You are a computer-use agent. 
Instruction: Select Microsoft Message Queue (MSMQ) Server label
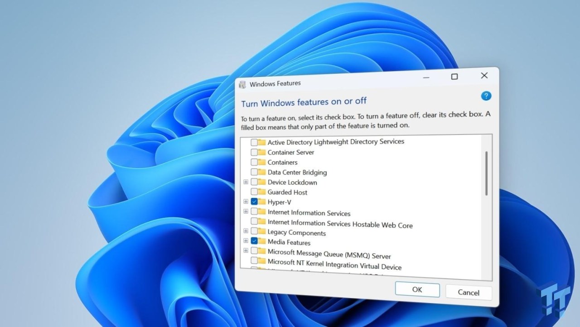(x=329, y=253)
